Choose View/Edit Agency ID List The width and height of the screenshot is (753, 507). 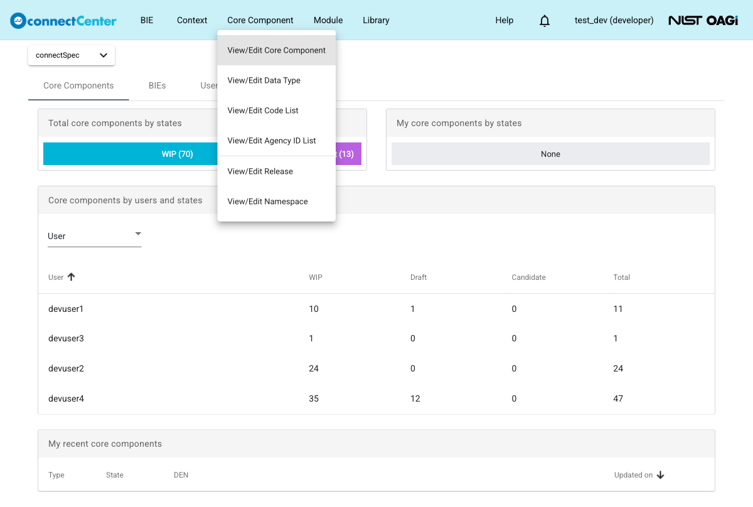point(277,141)
